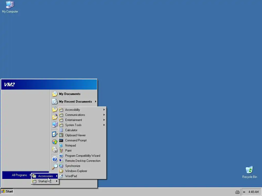Launch Program Compatibility Wizard
This screenshot has width=262, height=196.
pos(82,156)
